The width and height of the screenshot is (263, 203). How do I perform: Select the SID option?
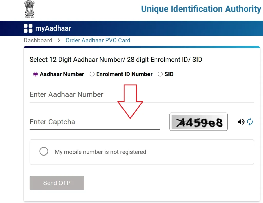[160, 74]
